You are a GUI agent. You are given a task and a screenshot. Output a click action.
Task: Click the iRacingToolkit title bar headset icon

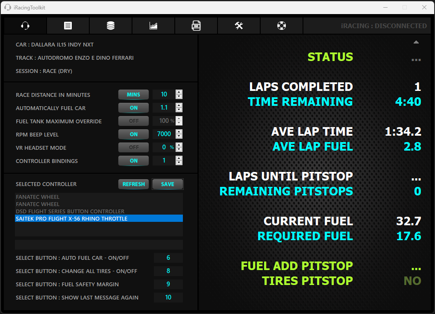(7, 7)
